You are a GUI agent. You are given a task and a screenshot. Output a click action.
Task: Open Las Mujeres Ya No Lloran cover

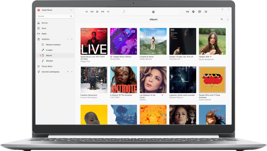[x=153, y=80]
